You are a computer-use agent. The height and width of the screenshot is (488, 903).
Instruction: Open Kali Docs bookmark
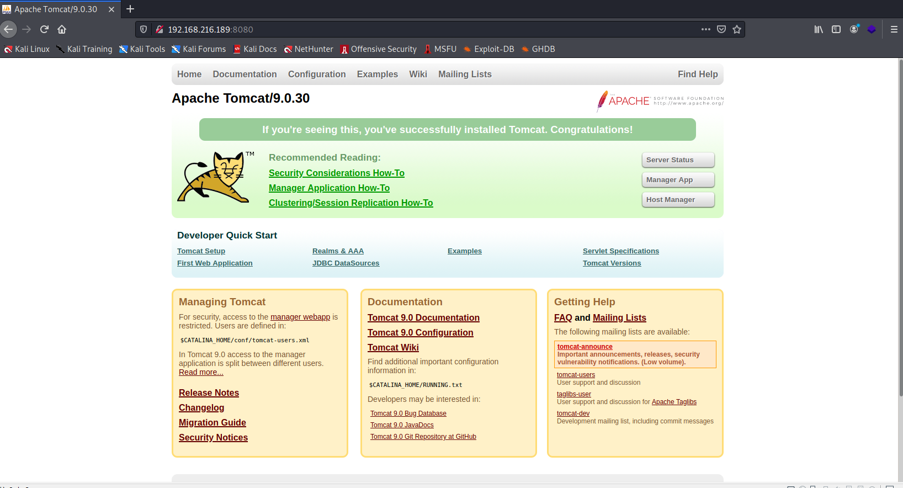(255, 49)
